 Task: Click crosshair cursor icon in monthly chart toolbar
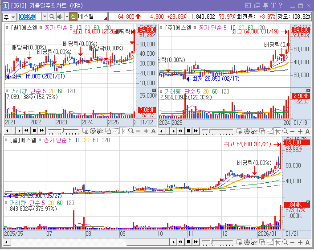coord(123,131)
